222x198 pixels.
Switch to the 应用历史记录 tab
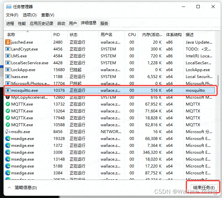[x=41, y=23]
